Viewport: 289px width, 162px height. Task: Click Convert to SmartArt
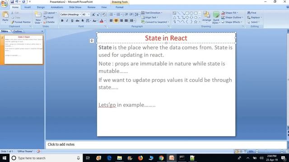pyautogui.click(x=155, y=22)
